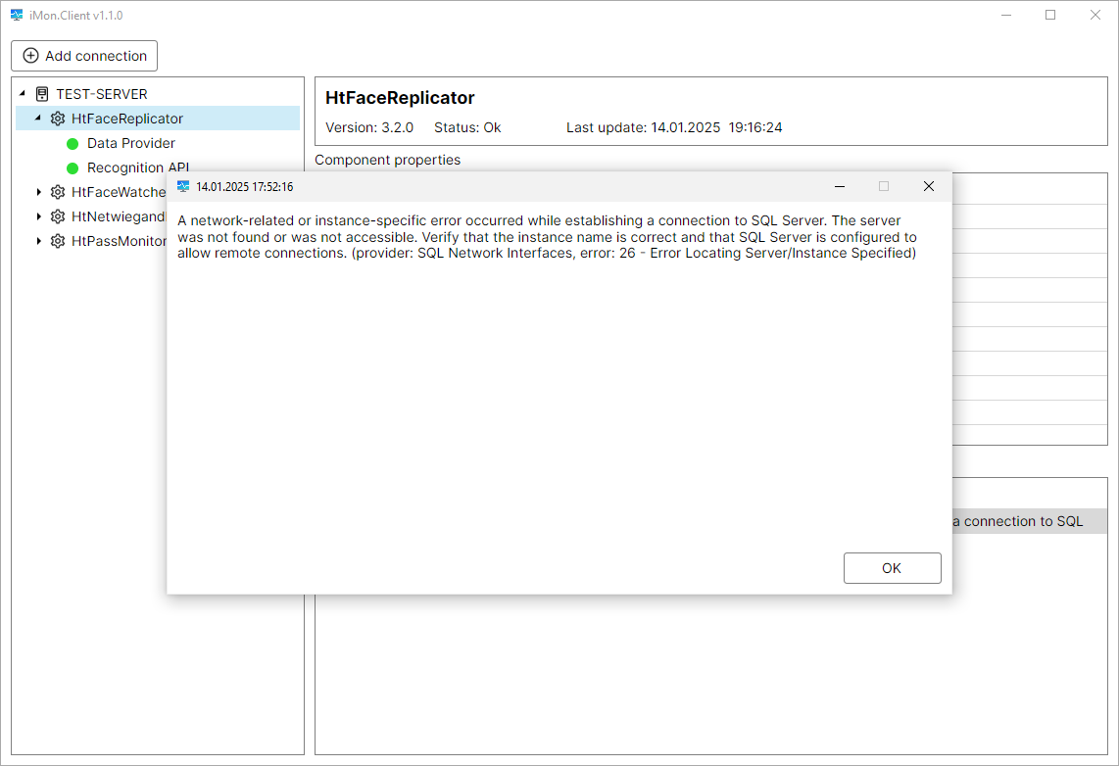The image size is (1119, 766).
Task: Click the plus icon in Add connection
Action: (30, 56)
